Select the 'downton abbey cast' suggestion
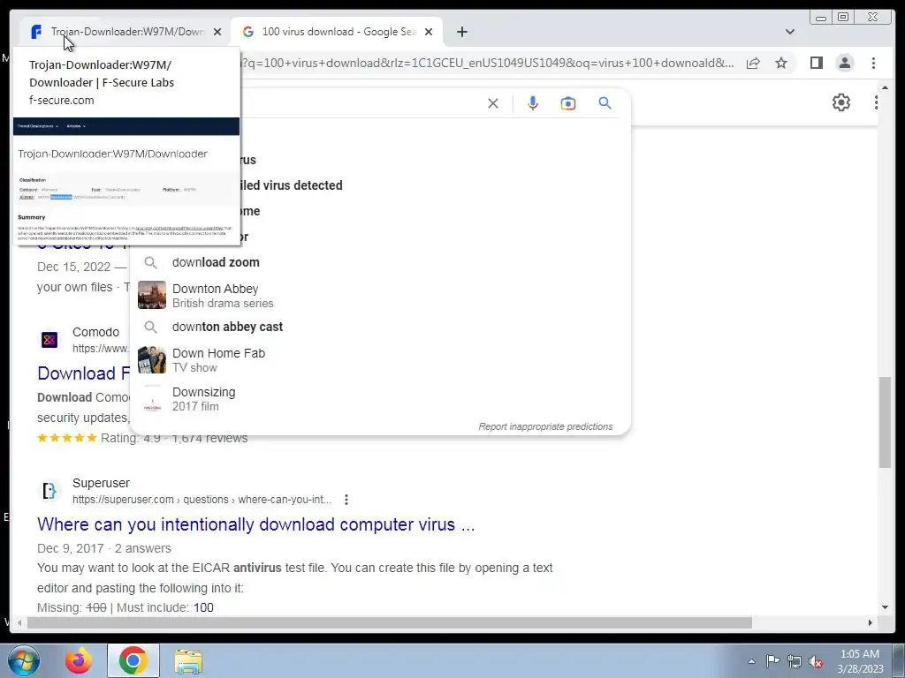The height and width of the screenshot is (678, 905). tap(380, 327)
